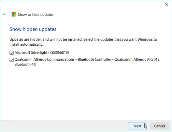Click the back arrow icon
Screen dimensions: 172x132
(5, 14)
